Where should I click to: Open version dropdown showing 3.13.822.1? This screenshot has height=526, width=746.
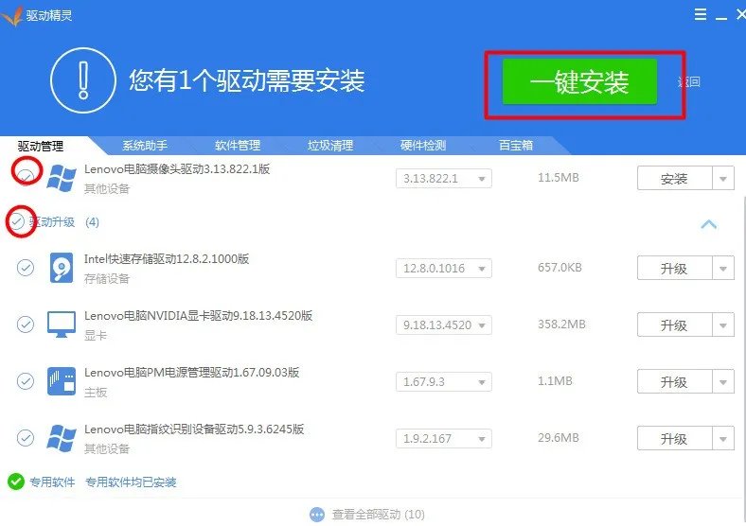[x=443, y=179]
